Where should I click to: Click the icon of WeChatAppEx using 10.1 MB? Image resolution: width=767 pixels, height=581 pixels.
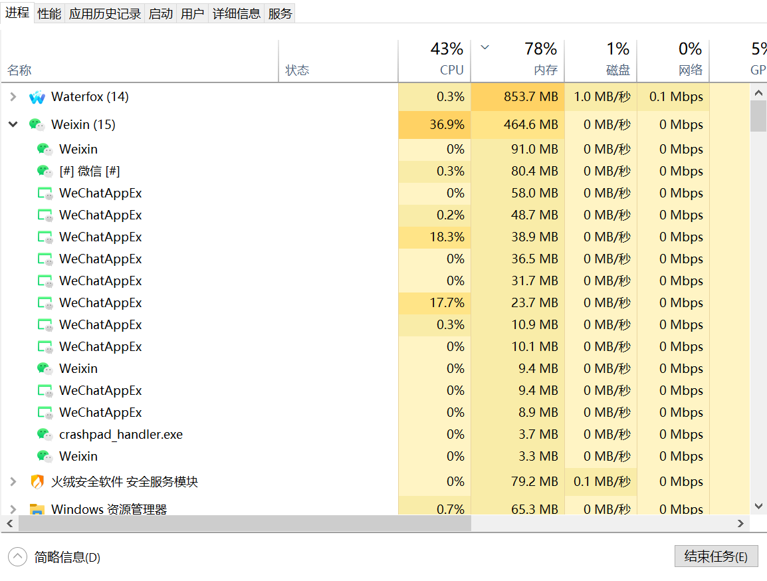click(45, 347)
